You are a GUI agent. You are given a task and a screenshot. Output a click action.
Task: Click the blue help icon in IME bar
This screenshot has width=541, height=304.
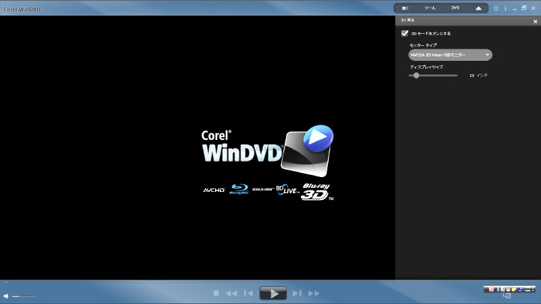(519, 289)
